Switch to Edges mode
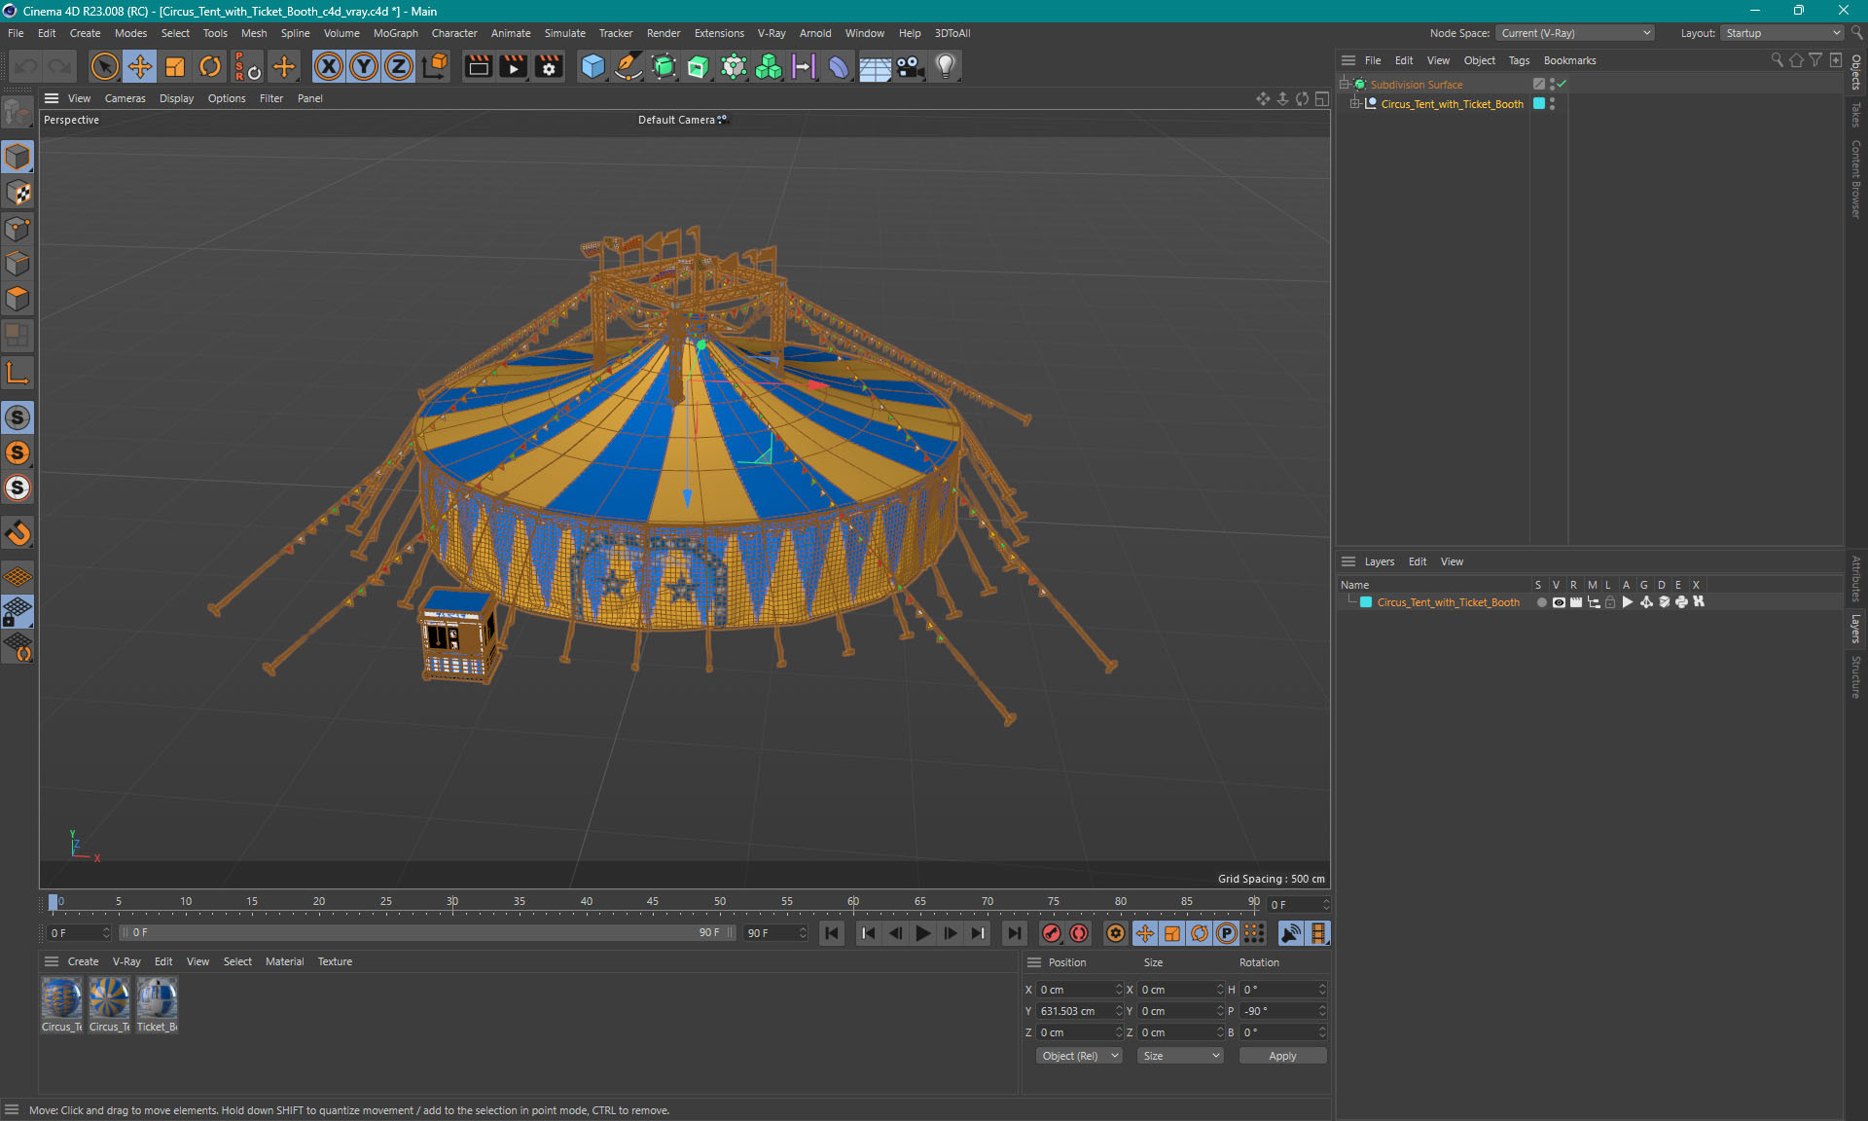 (18, 264)
